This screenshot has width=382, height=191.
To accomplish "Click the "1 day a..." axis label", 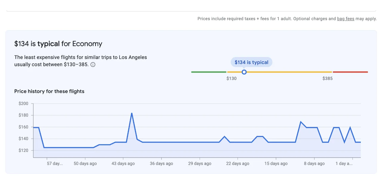I will pyautogui.click(x=344, y=164).
